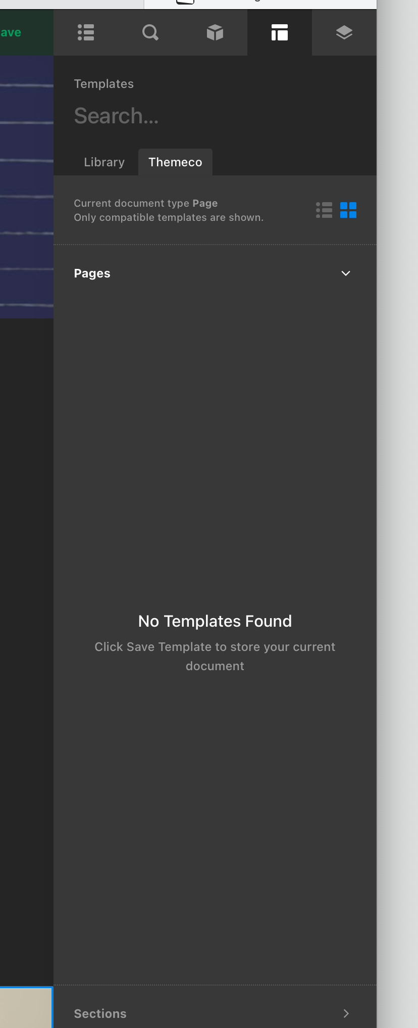
Task: Open the stacked Layers icon panel
Action: (x=344, y=32)
